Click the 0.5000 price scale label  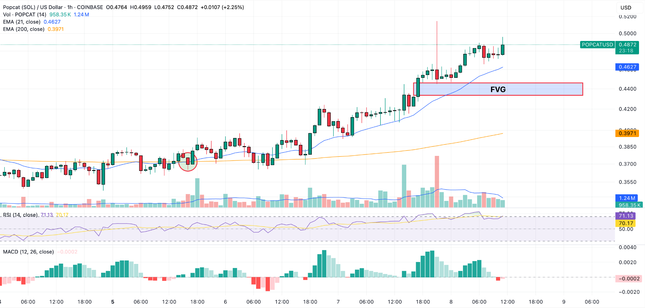[x=627, y=33]
